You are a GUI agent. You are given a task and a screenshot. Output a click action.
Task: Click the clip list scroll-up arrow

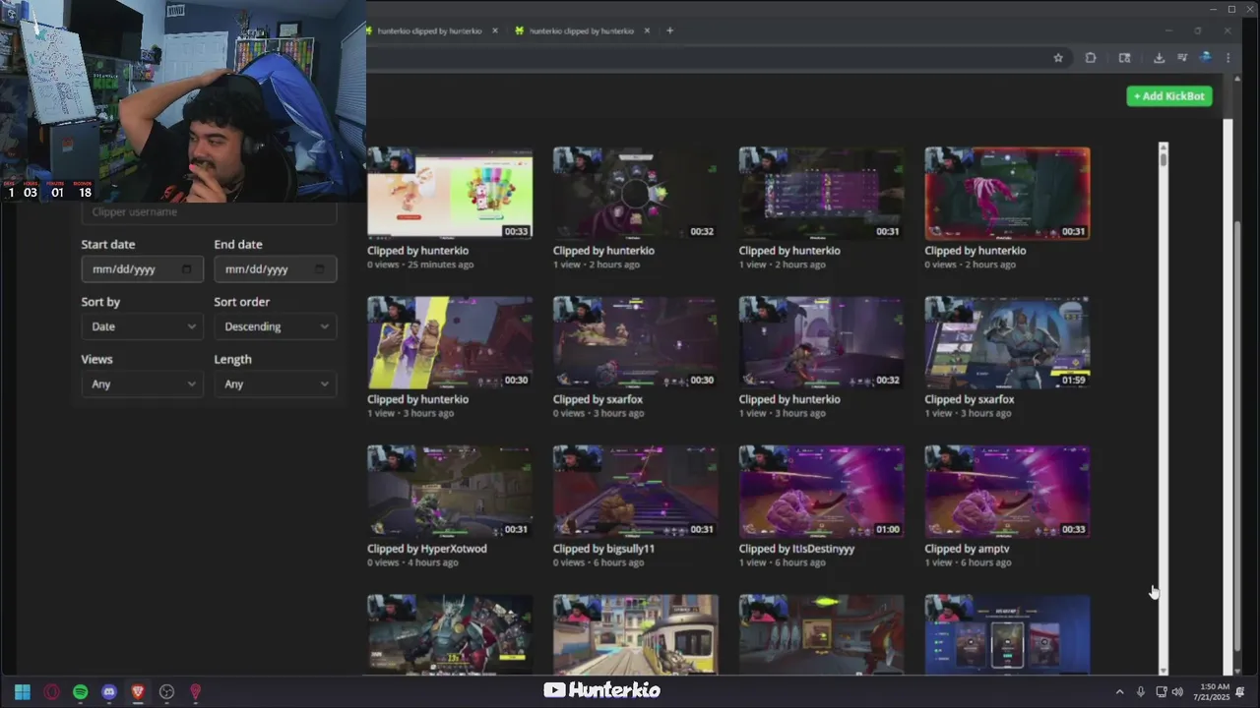[1164, 148]
